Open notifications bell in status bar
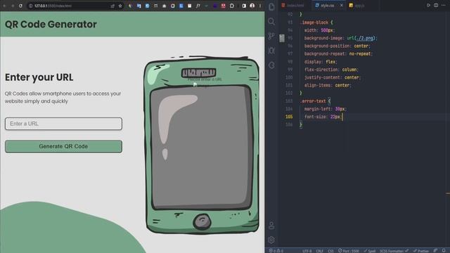This screenshot has width=450, height=253. point(444,251)
